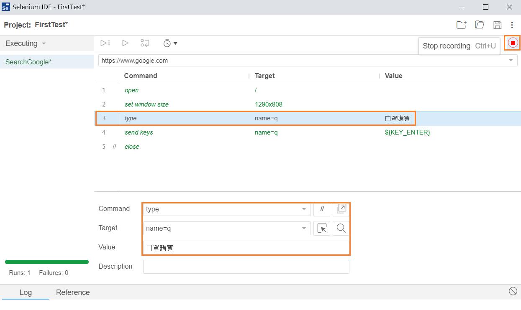Select the SearchGoogle test

pos(47,62)
